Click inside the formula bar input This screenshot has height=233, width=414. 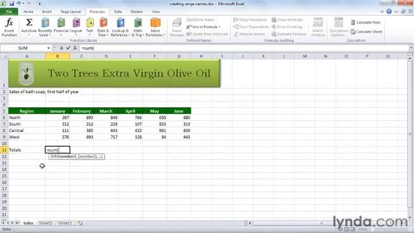(245, 48)
